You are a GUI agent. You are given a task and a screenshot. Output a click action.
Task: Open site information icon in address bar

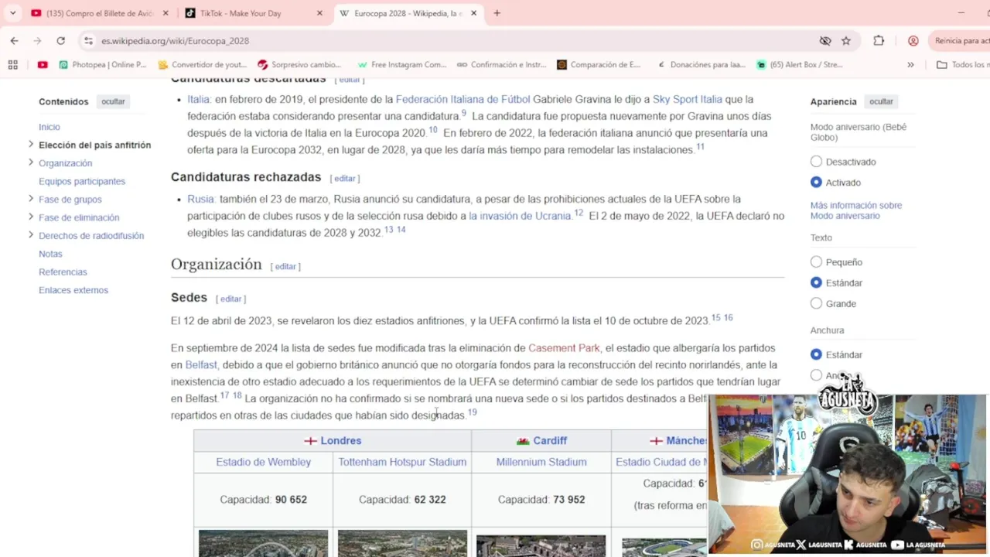point(88,41)
